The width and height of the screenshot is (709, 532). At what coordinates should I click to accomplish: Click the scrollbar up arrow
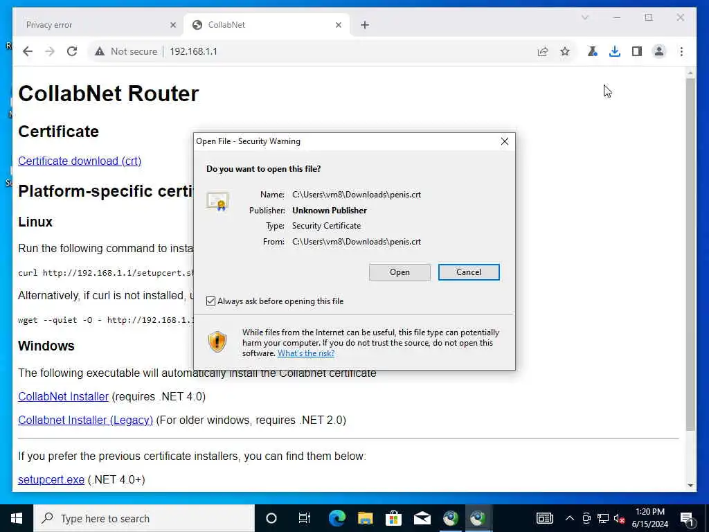[690, 73]
